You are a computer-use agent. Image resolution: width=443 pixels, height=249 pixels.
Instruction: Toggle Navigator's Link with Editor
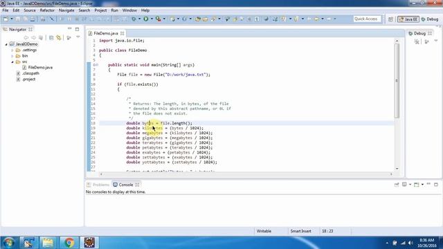click(59, 37)
